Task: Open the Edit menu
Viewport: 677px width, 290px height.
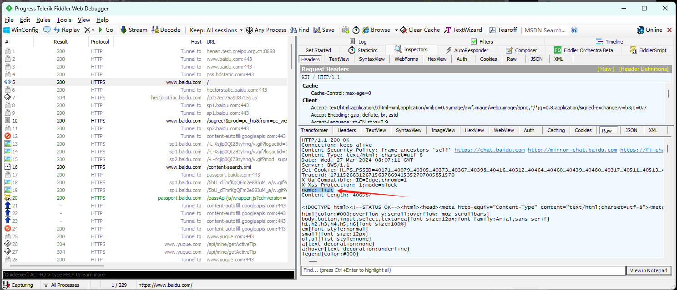Action: pyautogui.click(x=25, y=20)
